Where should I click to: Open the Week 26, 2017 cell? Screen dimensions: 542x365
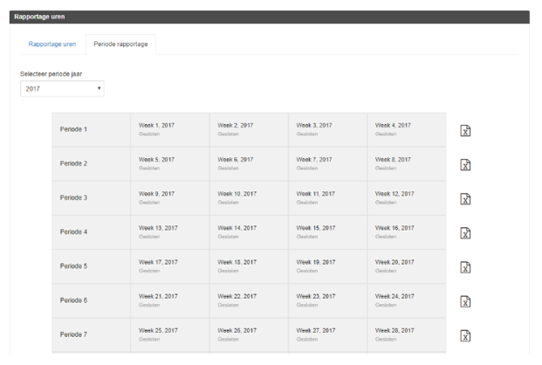coord(249,335)
